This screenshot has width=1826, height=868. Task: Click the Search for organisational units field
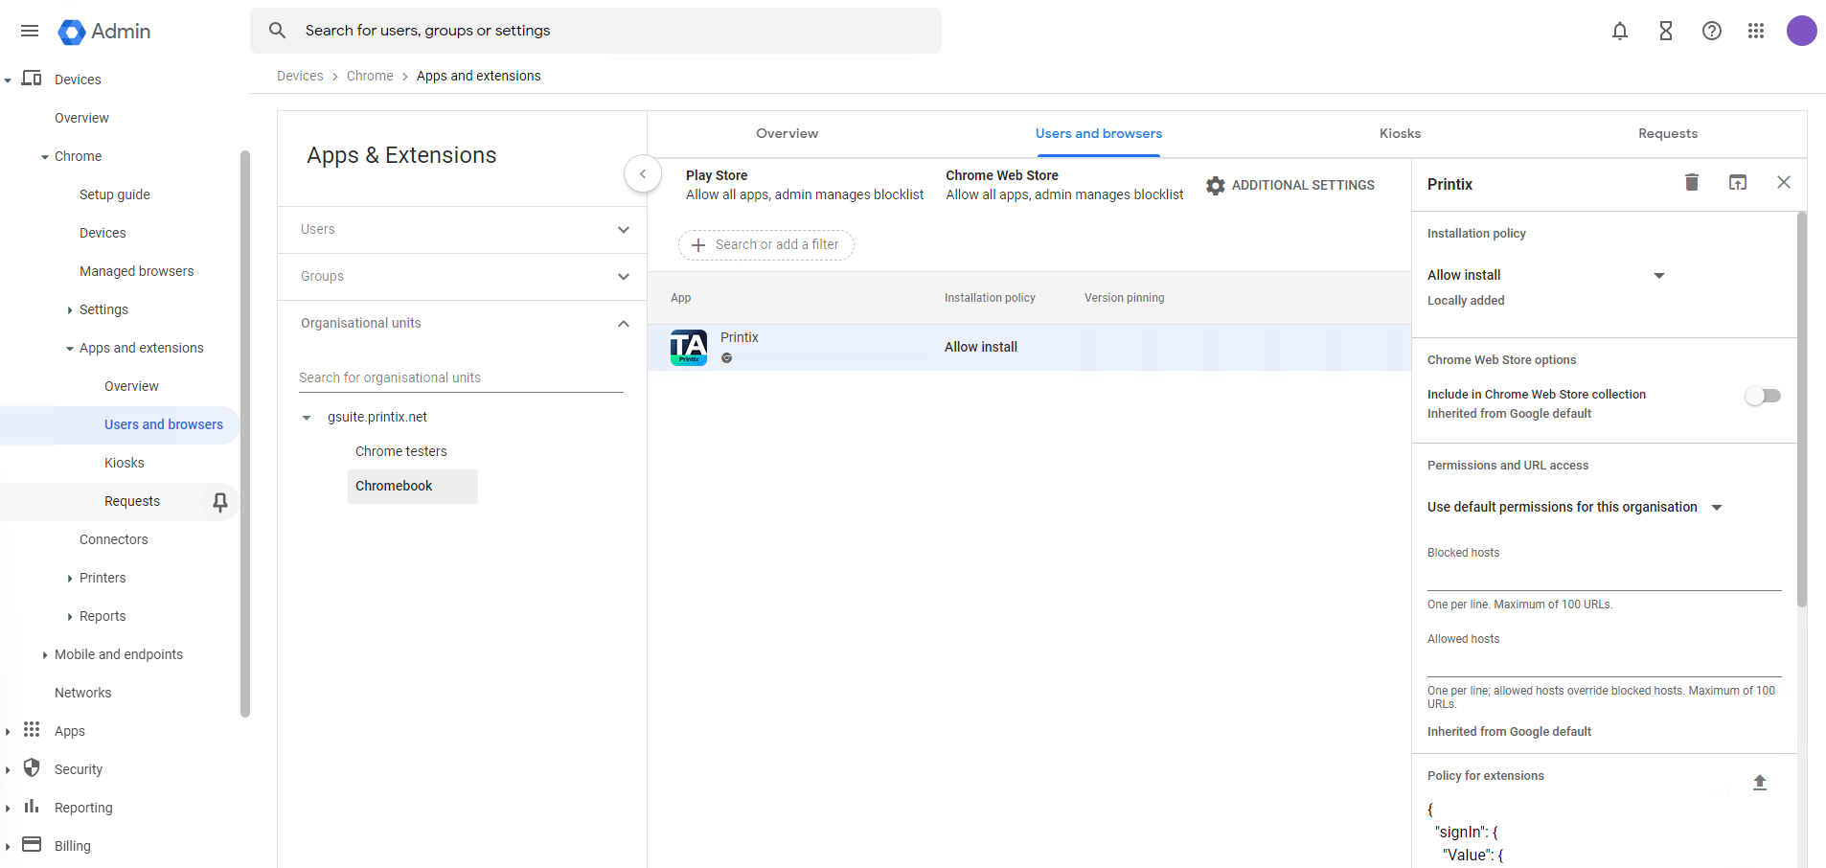coord(460,377)
